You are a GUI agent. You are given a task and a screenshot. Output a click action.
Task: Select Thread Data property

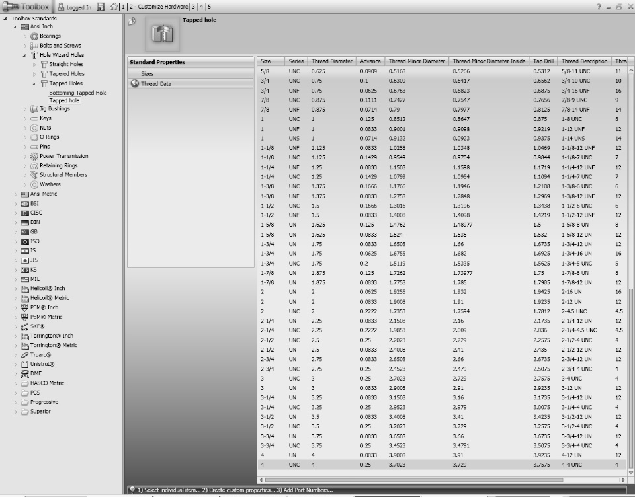click(x=190, y=83)
